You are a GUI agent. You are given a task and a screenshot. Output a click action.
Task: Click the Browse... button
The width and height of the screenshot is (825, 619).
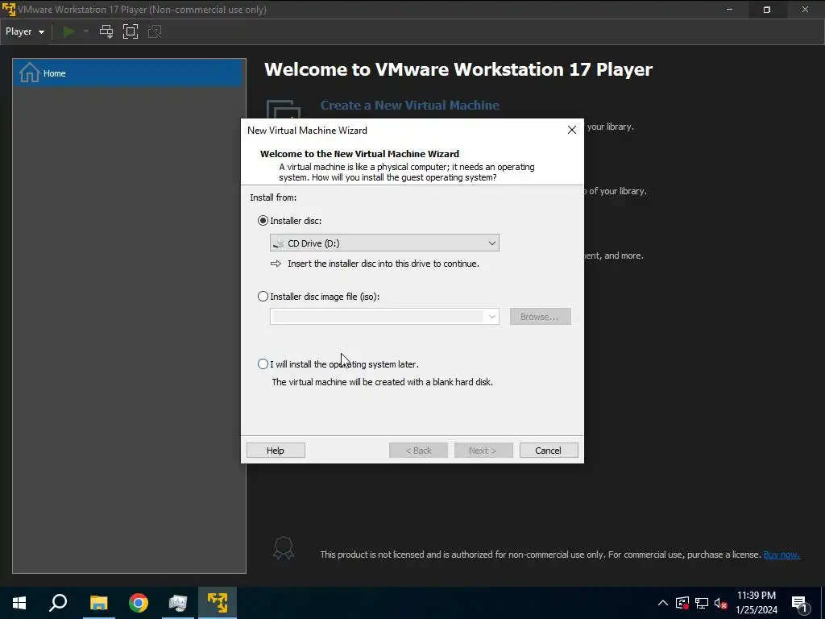pyautogui.click(x=540, y=317)
